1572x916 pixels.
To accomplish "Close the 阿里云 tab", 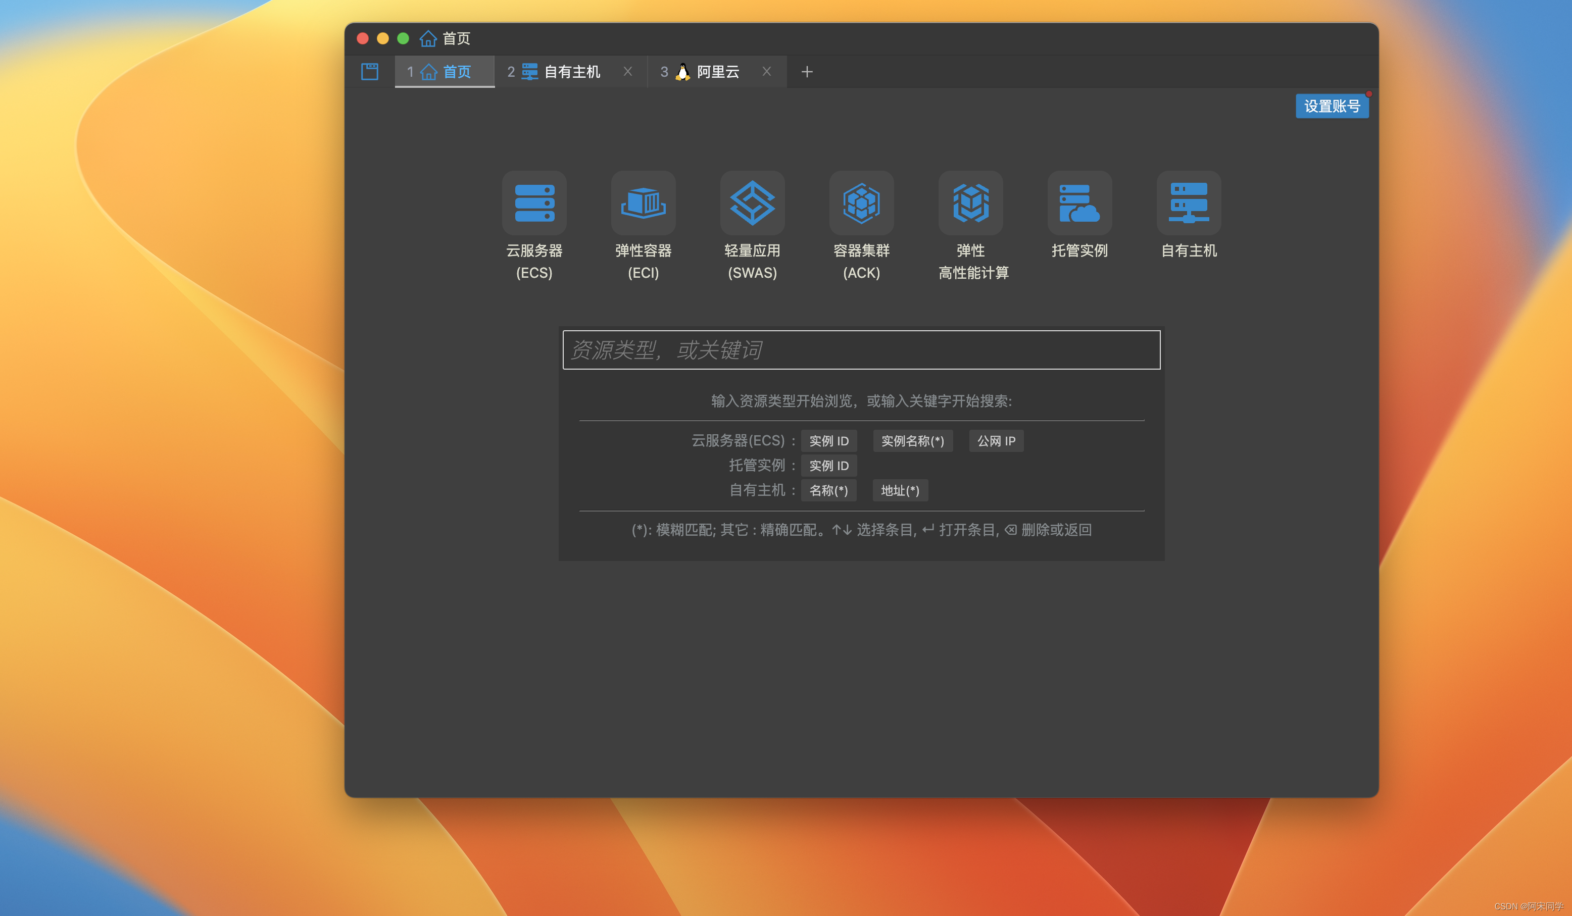I will coord(767,72).
